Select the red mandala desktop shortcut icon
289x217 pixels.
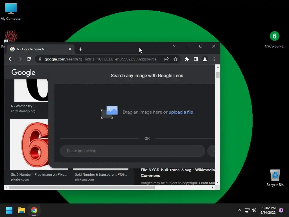(11, 36)
